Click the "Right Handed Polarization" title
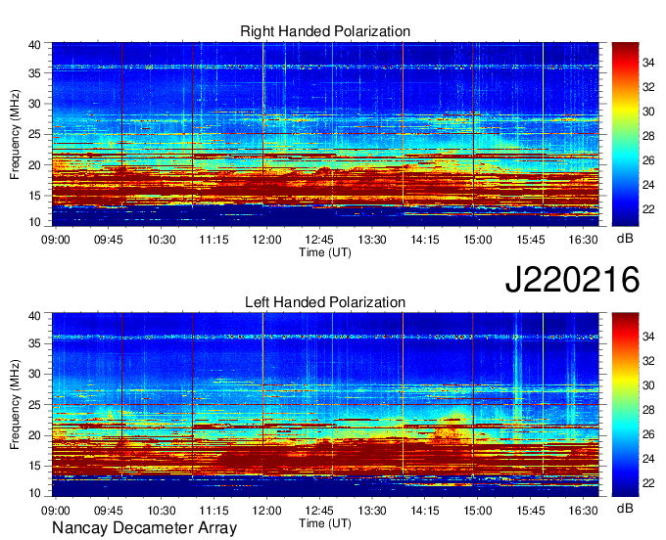Image resolution: width=666 pixels, height=540 pixels. point(325,31)
